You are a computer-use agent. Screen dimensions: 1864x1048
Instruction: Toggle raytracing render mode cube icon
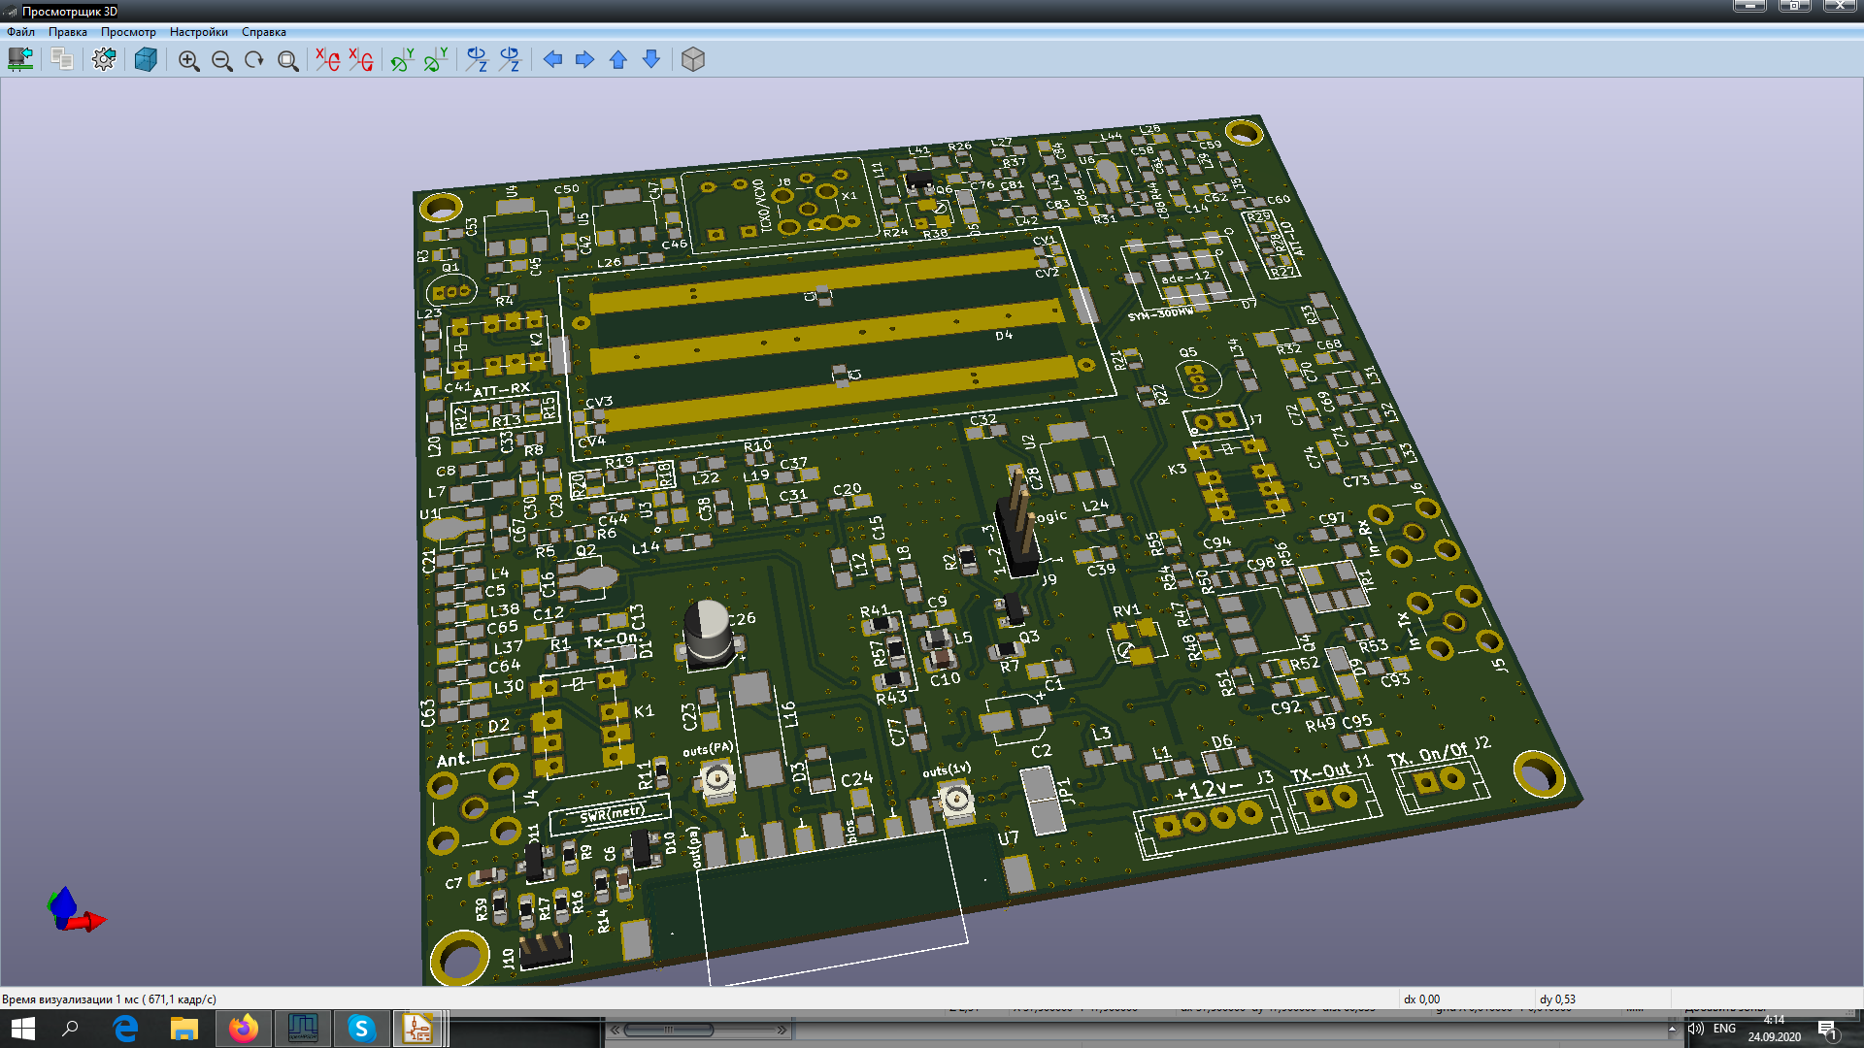tap(146, 59)
